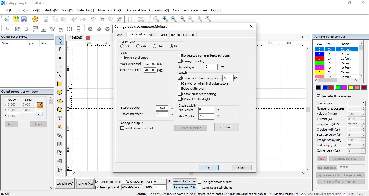Enable UV simulated red light
369x196 pixels.
pos(180,99)
